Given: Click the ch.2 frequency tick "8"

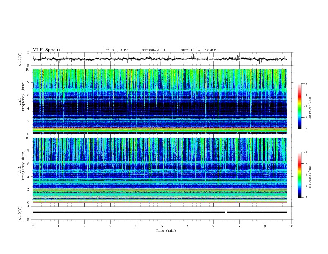Looking at the screenshot, I should [29, 151].
